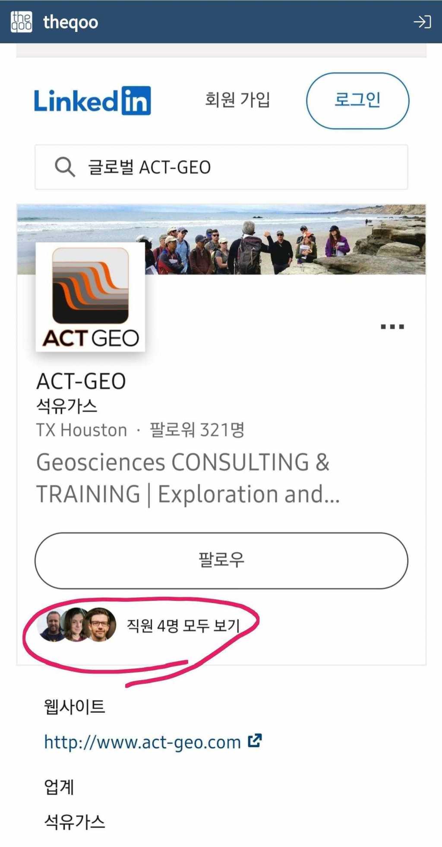442x847 pixels.
Task: Open the 회원 가입 sign-up link
Action: 237,100
